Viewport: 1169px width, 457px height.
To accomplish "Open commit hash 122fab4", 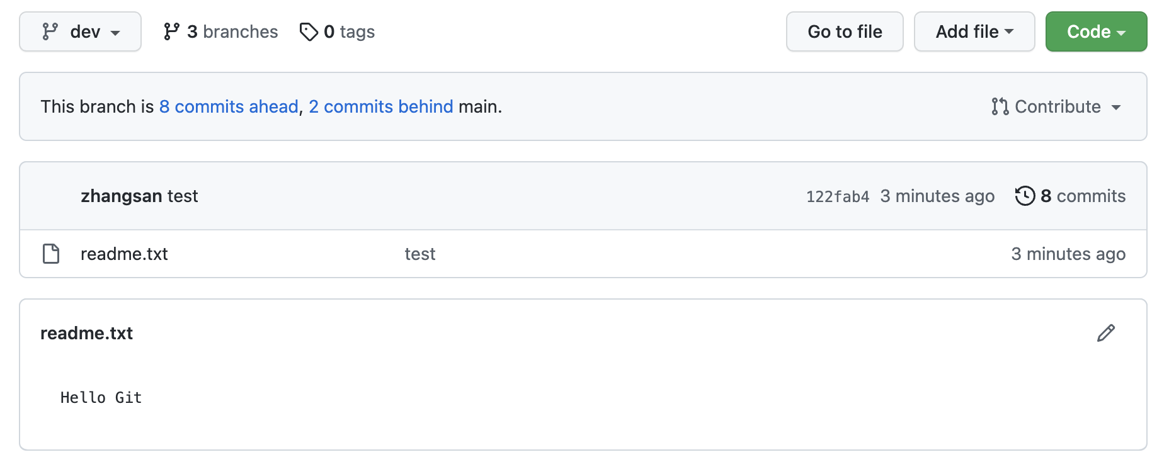I will pos(837,196).
